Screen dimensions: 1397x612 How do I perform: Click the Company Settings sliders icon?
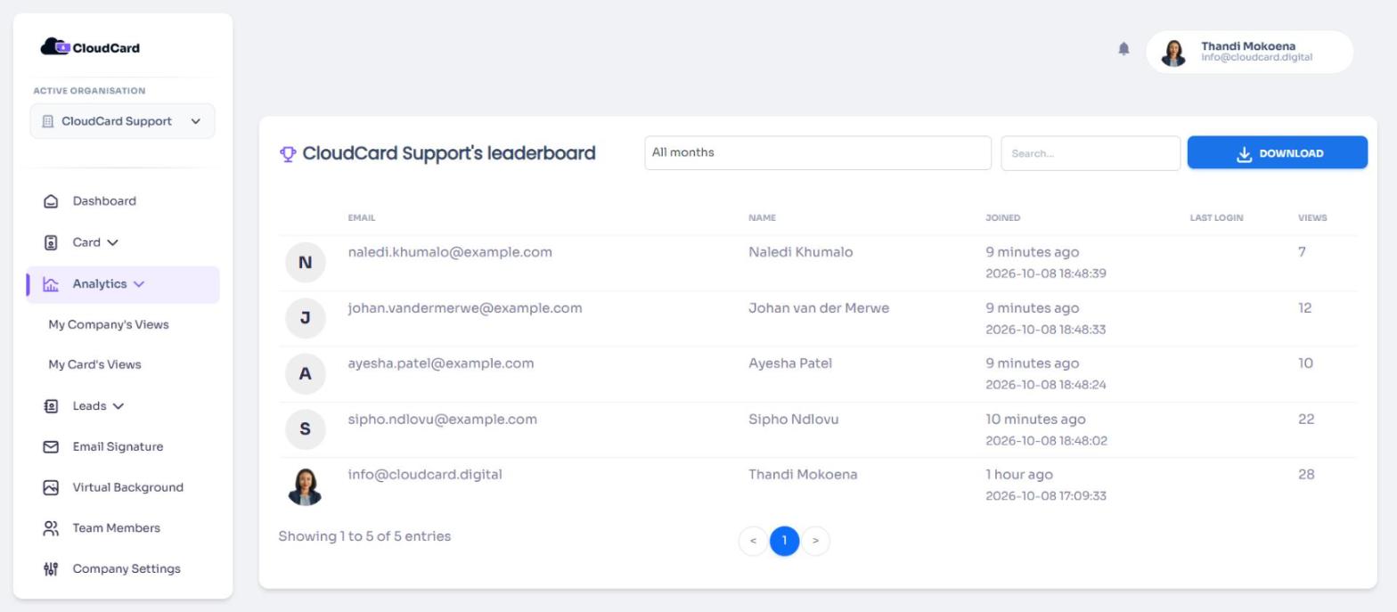(x=51, y=569)
